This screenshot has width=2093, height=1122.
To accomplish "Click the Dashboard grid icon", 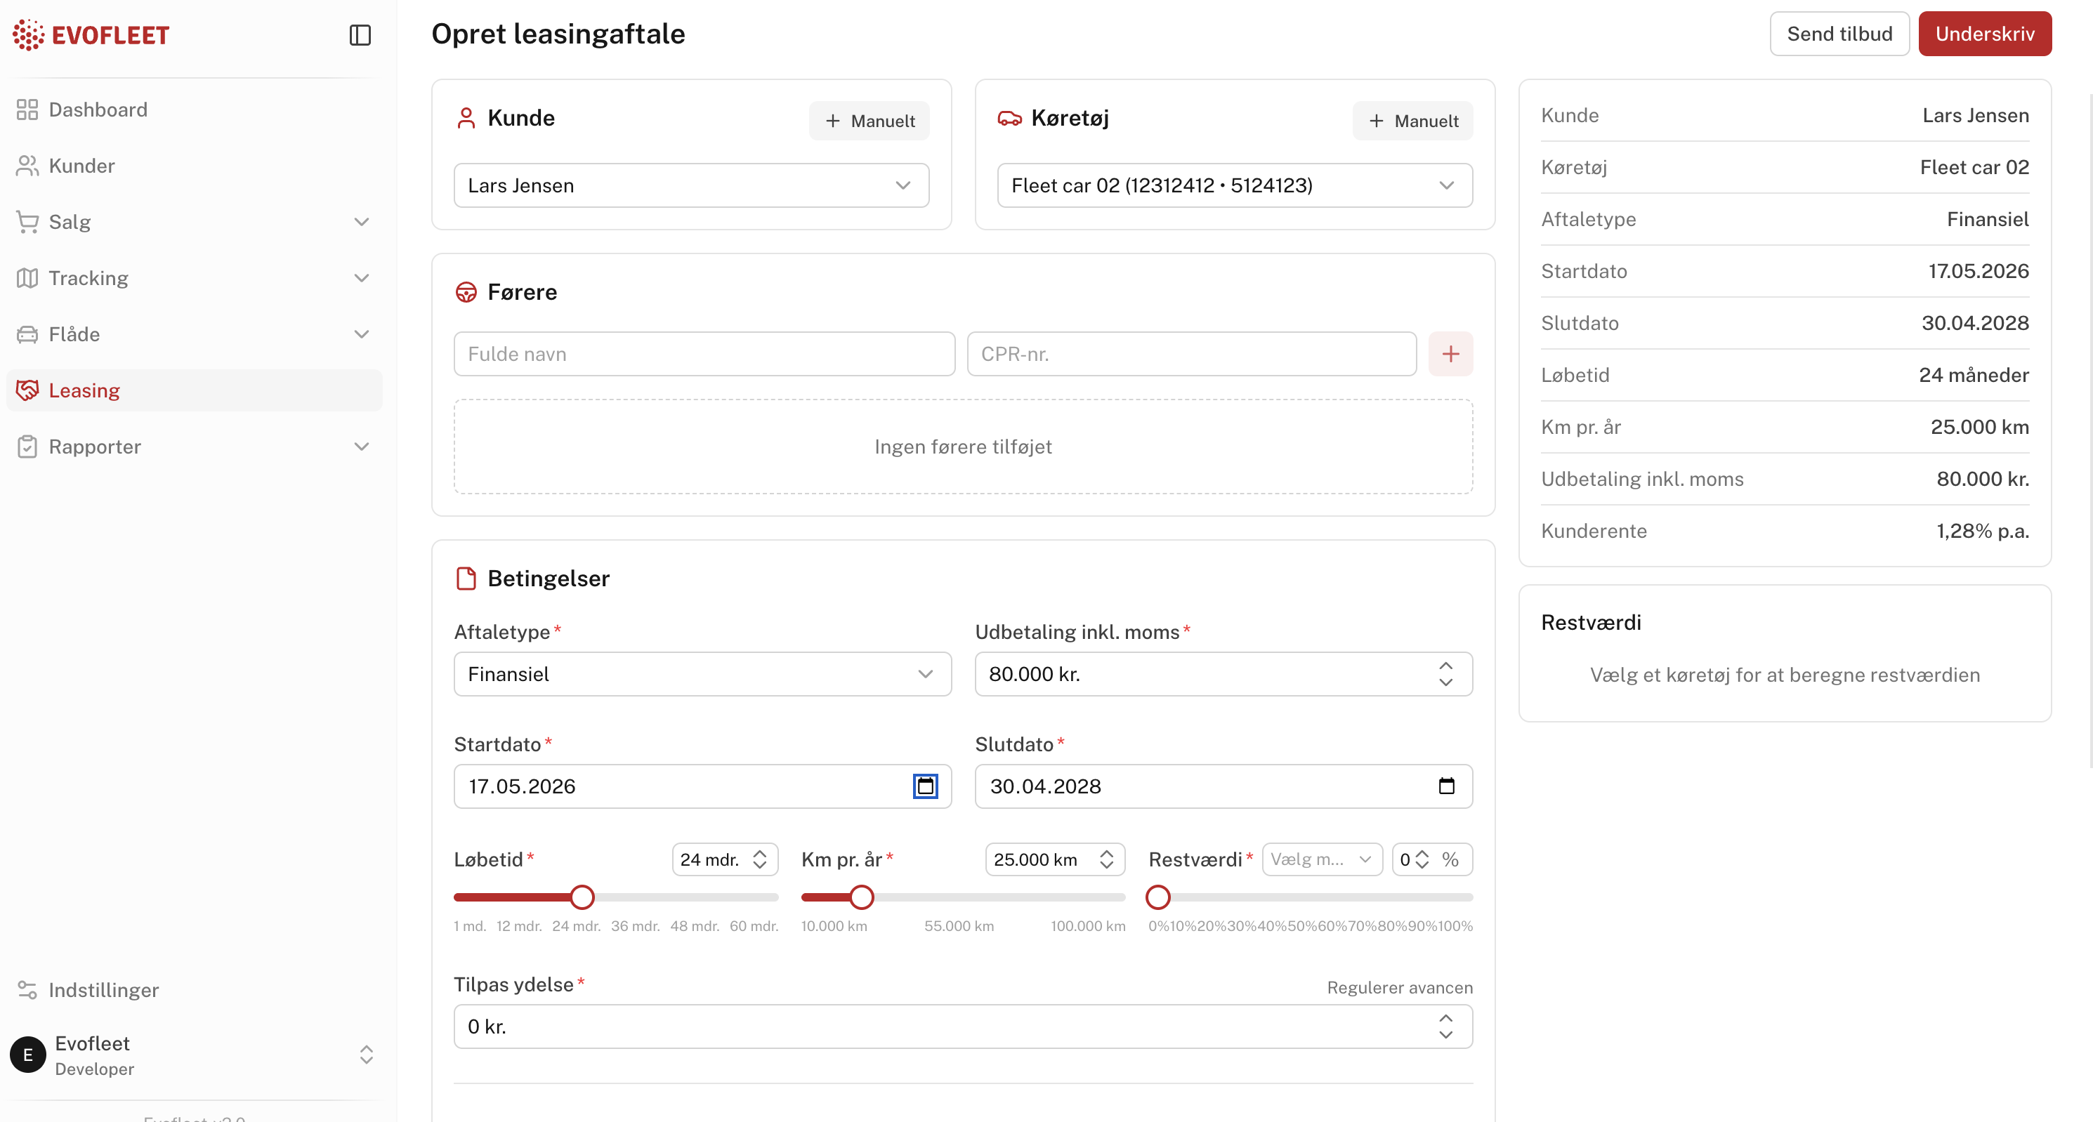I will point(27,109).
